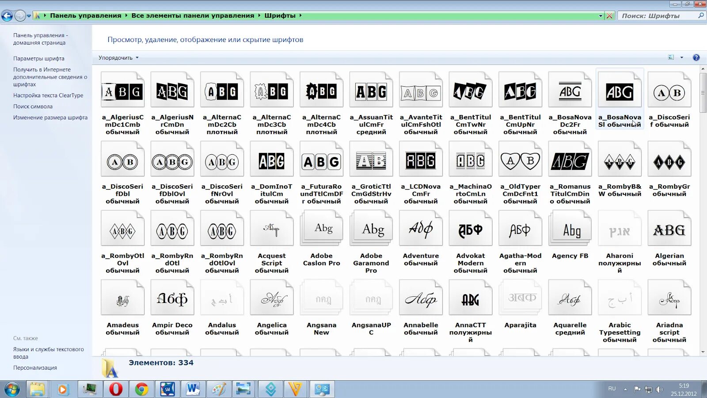Click the RU language indicator
The image size is (707, 398).
click(x=612, y=389)
